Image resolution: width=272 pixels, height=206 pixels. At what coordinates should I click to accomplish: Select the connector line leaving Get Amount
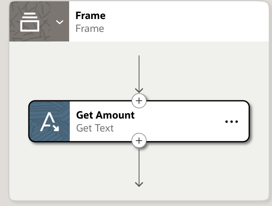tap(139, 163)
